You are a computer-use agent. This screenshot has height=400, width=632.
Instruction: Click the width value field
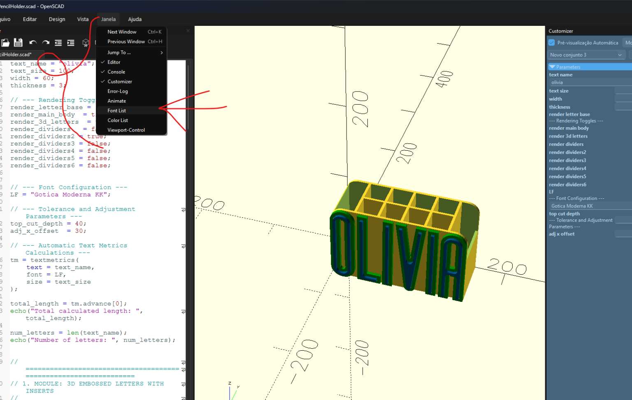point(623,99)
